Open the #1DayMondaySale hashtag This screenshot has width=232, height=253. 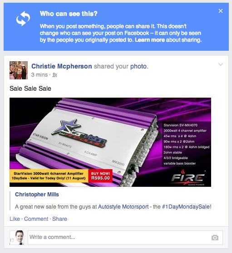187,207
